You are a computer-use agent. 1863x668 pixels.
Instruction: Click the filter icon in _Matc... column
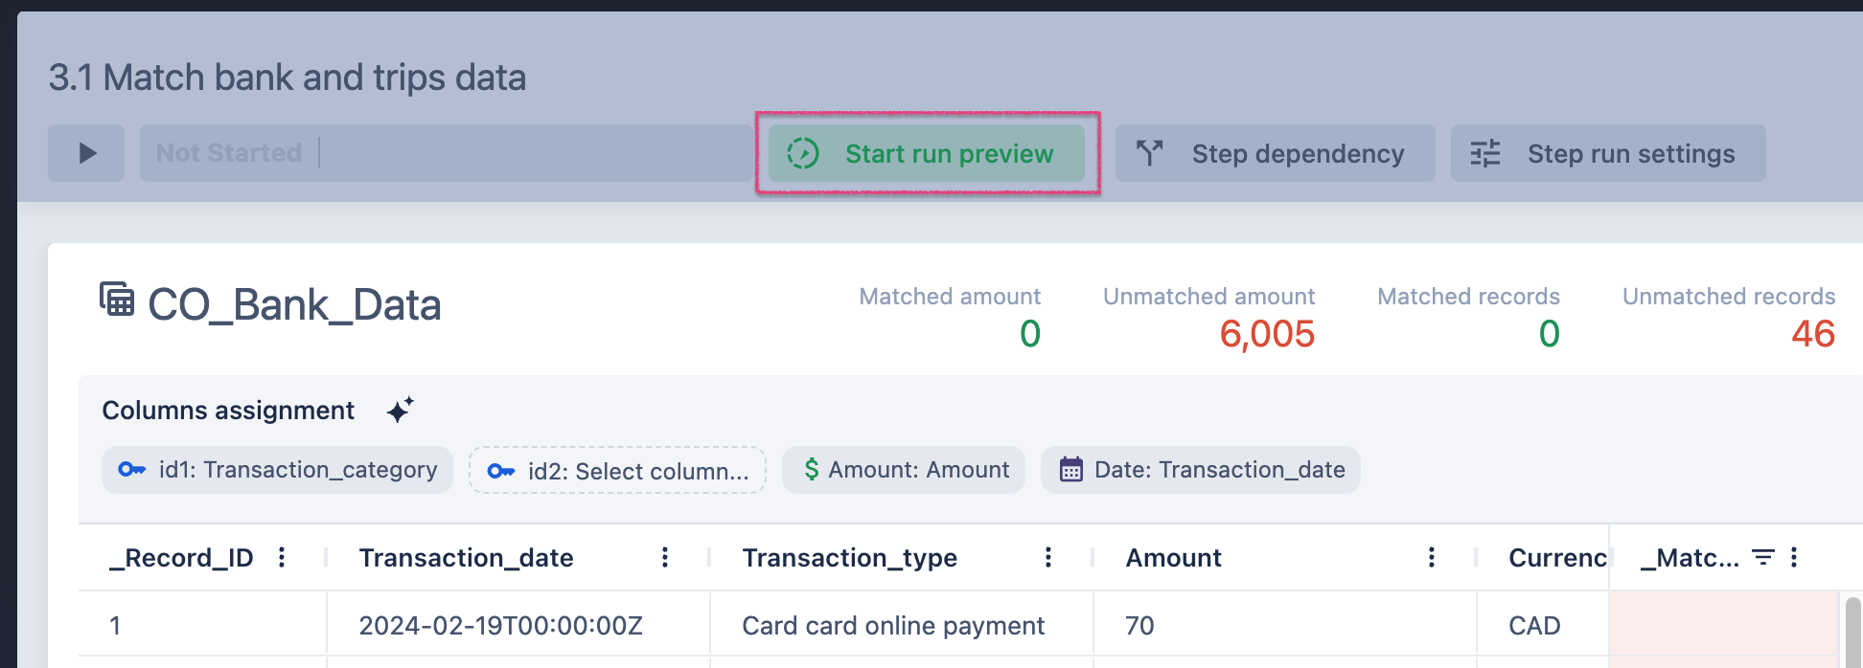1762,557
